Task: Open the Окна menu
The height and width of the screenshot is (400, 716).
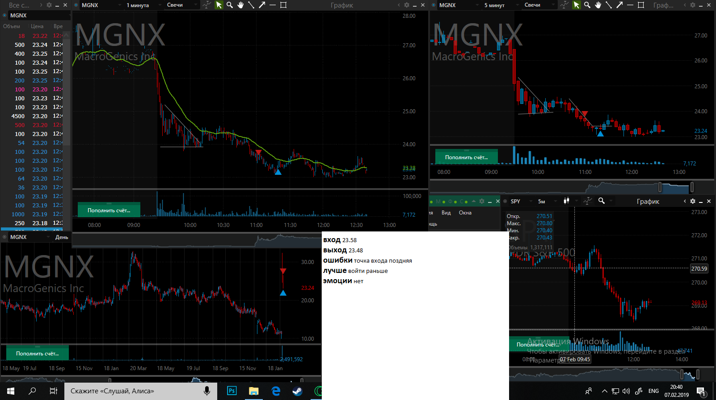Action: [465, 213]
